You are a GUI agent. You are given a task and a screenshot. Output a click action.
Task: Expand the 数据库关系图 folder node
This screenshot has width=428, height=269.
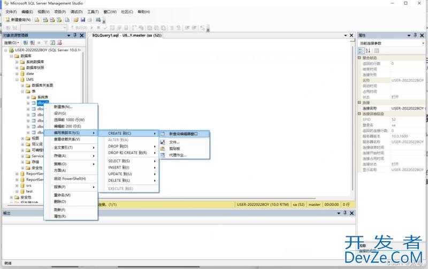(22, 86)
